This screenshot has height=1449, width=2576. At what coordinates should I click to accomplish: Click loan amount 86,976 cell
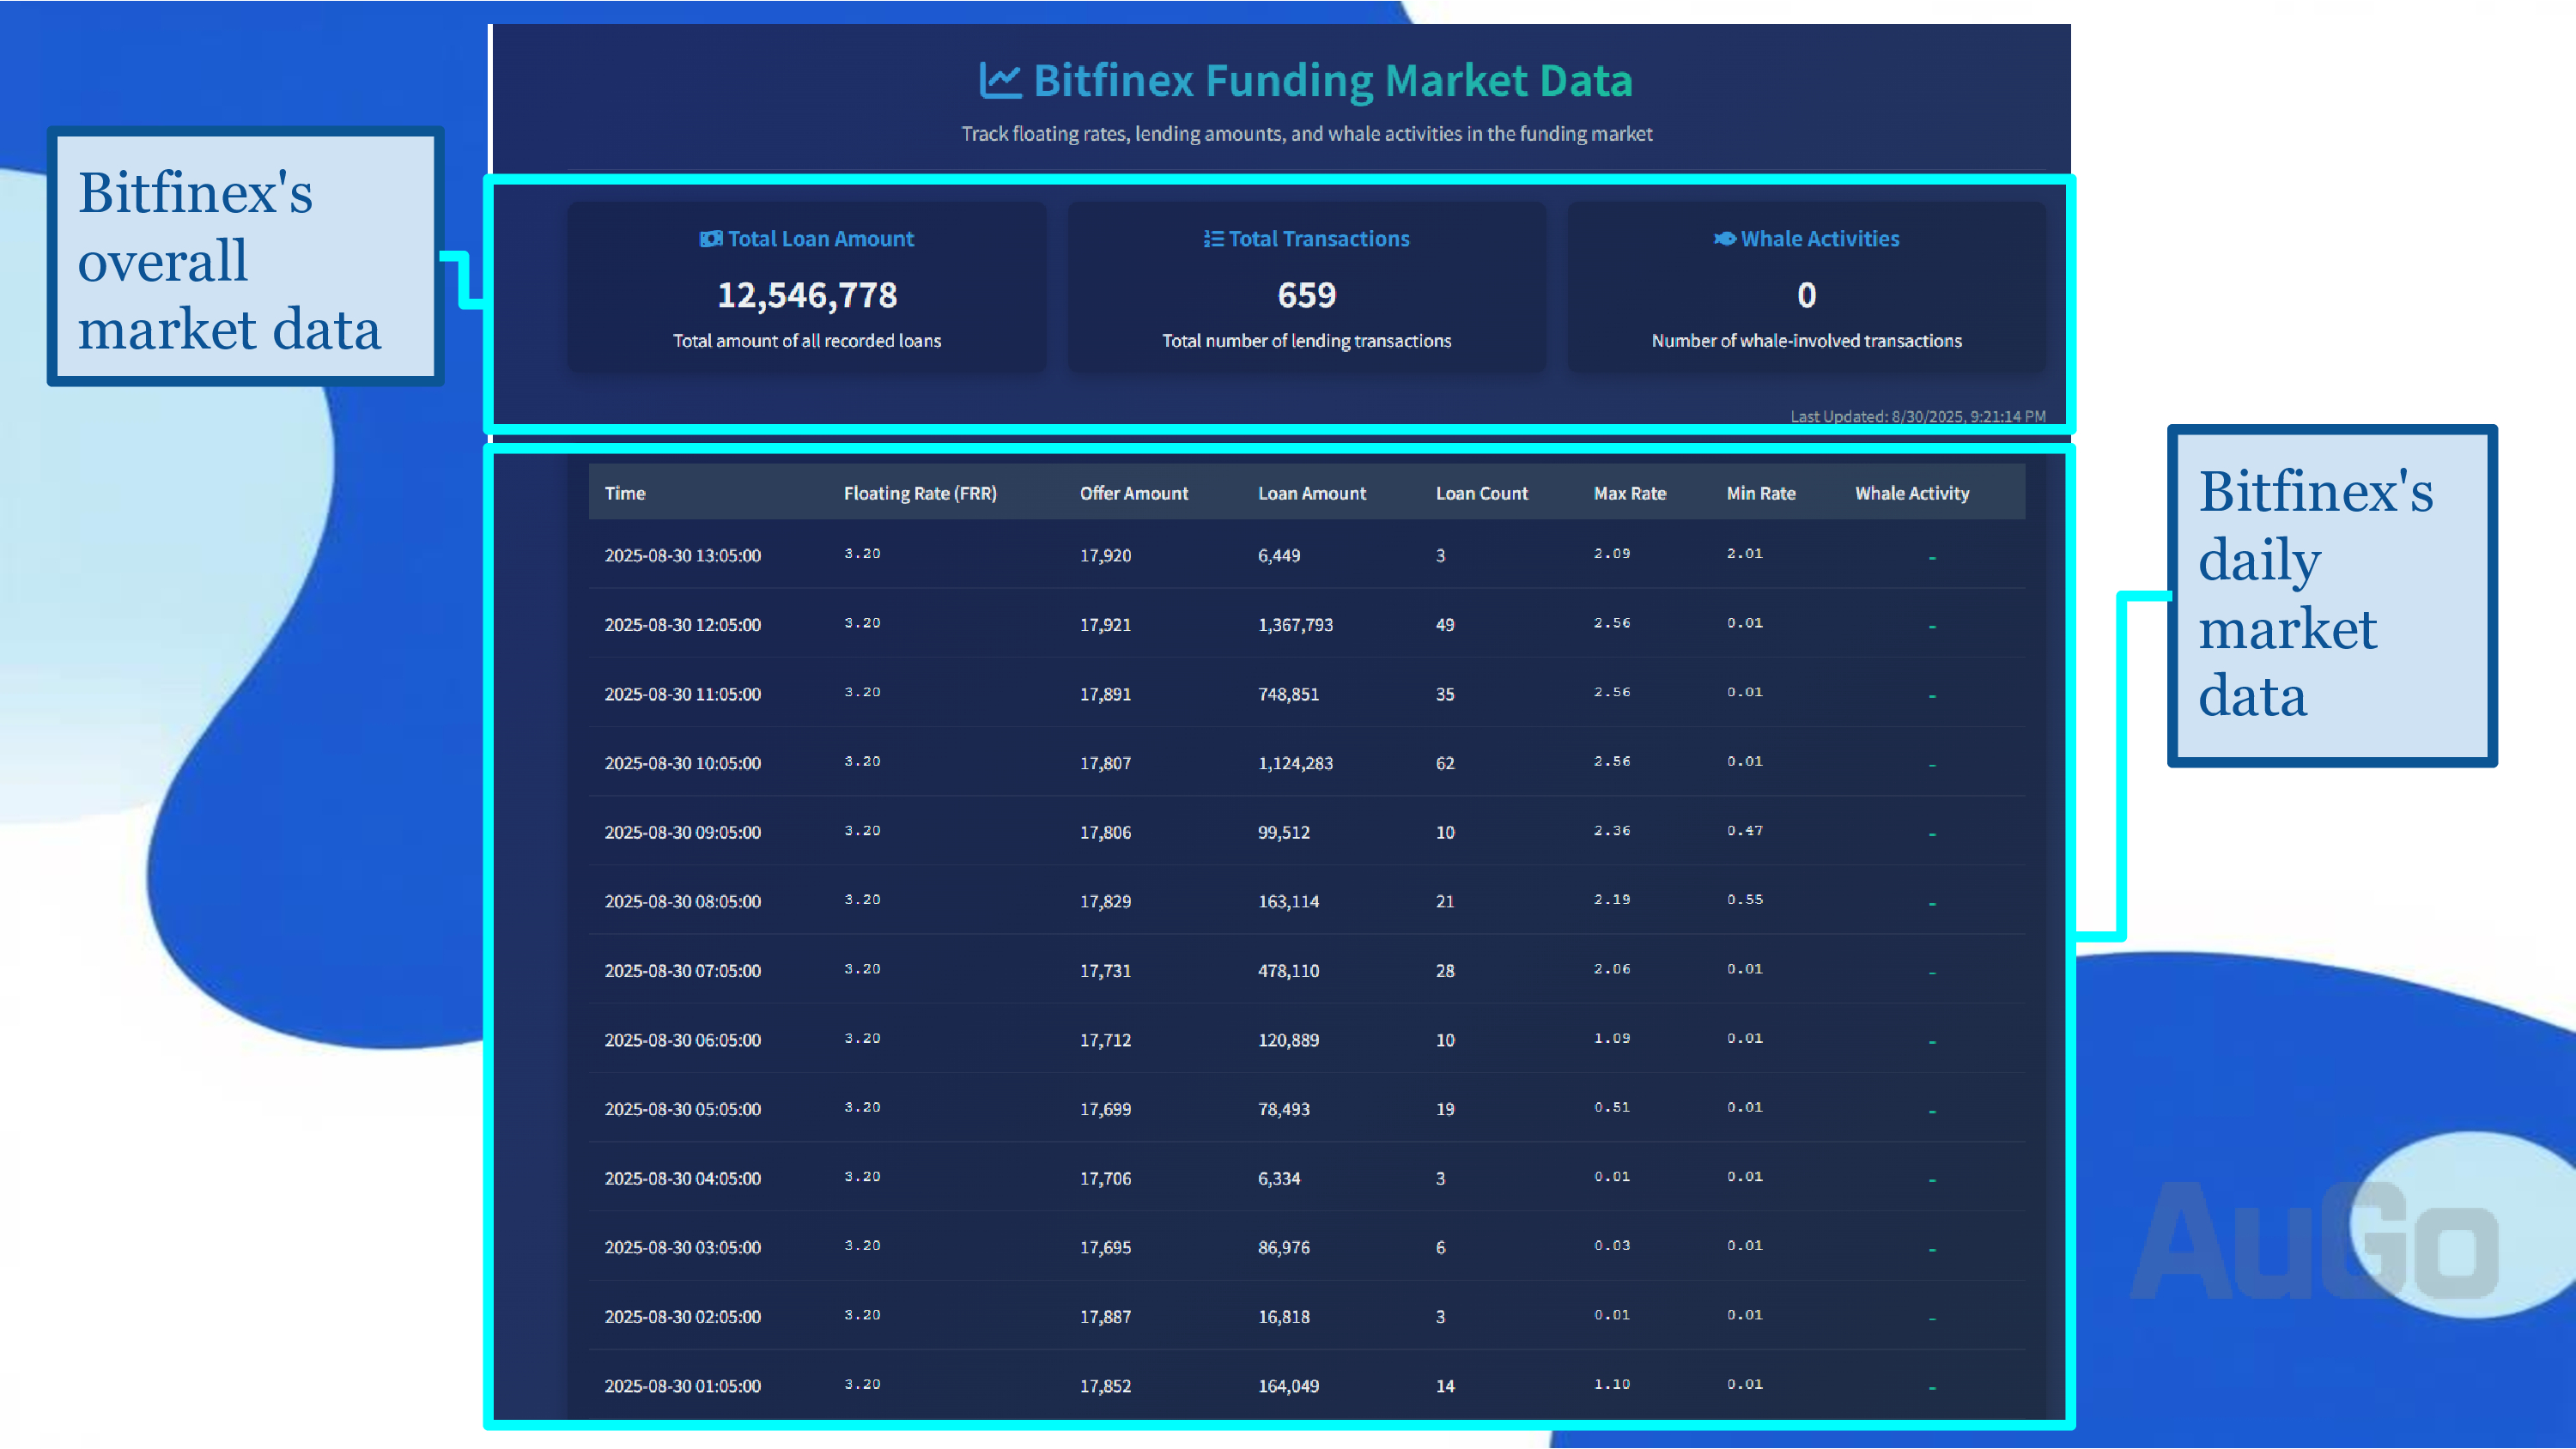pyautogui.click(x=1283, y=1247)
